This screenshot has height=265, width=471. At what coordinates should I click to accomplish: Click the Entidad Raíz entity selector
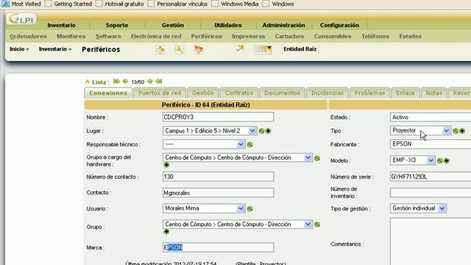pos(300,49)
